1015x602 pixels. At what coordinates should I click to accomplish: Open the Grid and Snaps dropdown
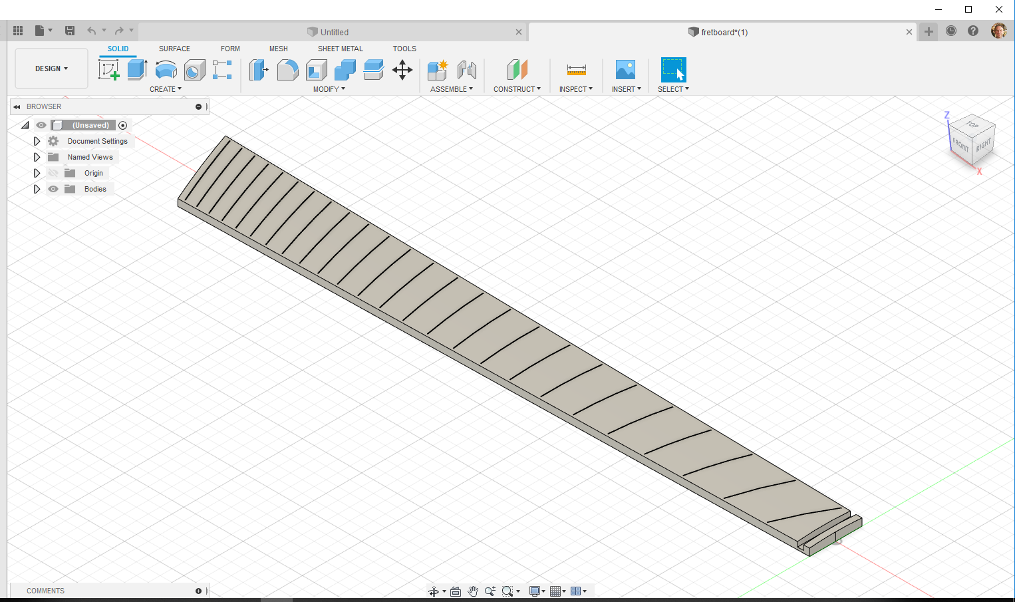[557, 591]
